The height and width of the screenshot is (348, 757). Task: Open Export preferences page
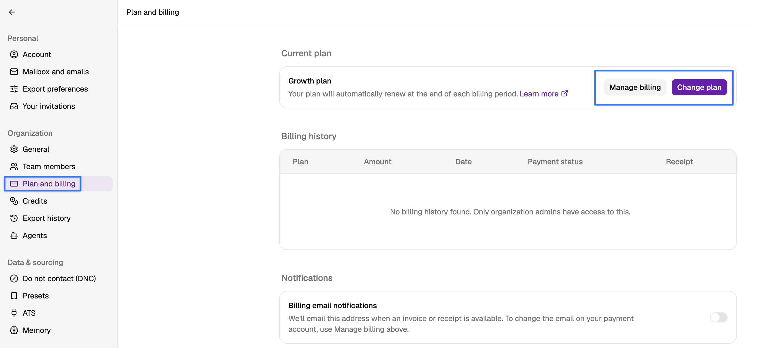click(x=58, y=89)
